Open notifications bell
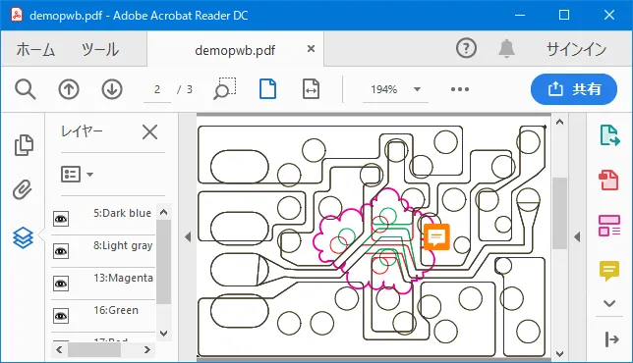The height and width of the screenshot is (363, 633). [x=506, y=49]
